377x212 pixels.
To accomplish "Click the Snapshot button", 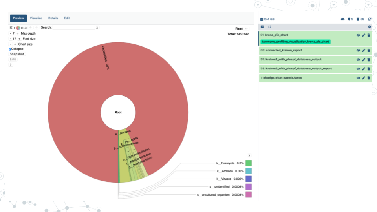I will pos(17,54).
